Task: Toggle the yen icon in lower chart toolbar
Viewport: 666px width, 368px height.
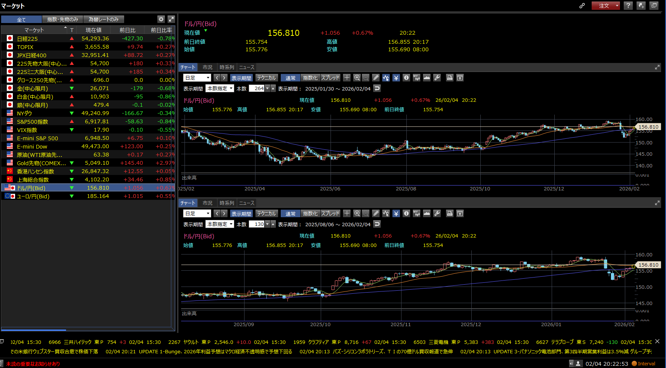Action: (396, 213)
